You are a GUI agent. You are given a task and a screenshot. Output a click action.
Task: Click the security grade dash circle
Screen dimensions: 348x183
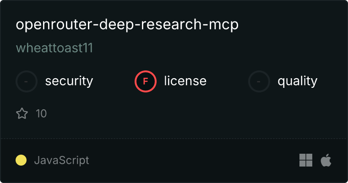(27, 81)
